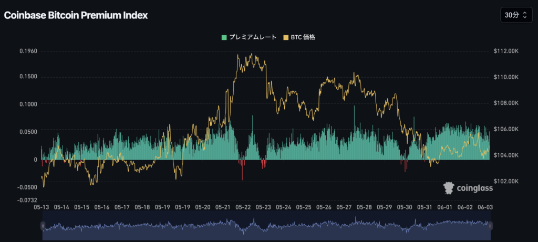Click the green プレミアムレート legend swatch

pyautogui.click(x=224, y=37)
